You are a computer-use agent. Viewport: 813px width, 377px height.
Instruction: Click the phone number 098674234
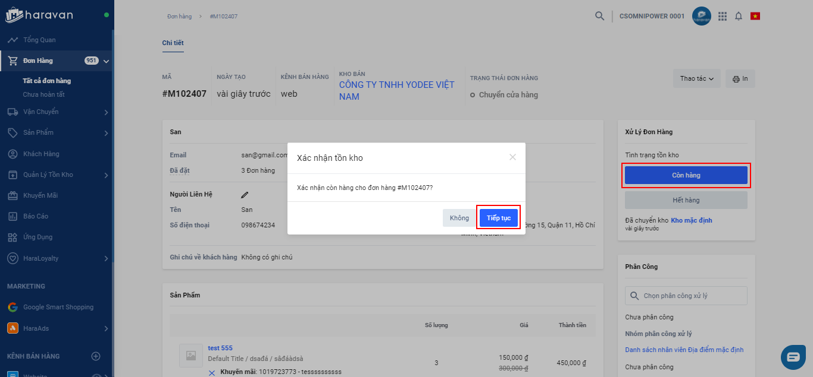click(x=258, y=225)
